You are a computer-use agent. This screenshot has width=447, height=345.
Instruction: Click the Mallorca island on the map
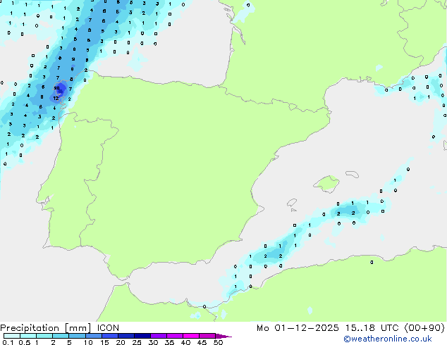(x=326, y=184)
